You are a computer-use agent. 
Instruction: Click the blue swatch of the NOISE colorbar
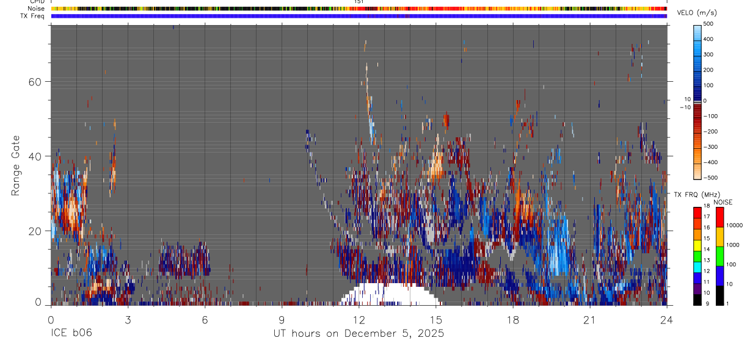coord(720,276)
